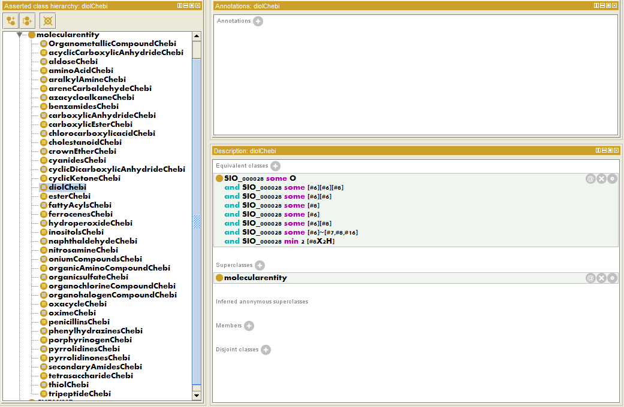
Task: Click first split-view icon in Annotations panel header
Action: pos(596,5)
